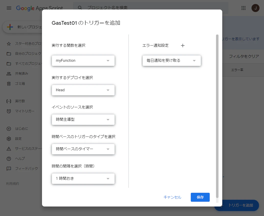Click the folder icon for すべてのプロジェクト
The image size is (264, 216).
[9, 64]
